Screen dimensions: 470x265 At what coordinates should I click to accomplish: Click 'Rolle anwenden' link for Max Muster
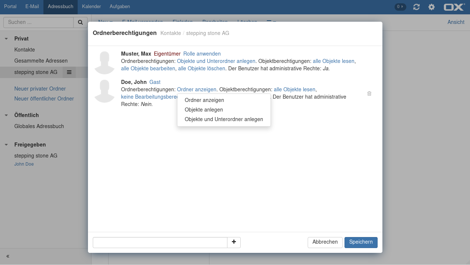[202, 54]
